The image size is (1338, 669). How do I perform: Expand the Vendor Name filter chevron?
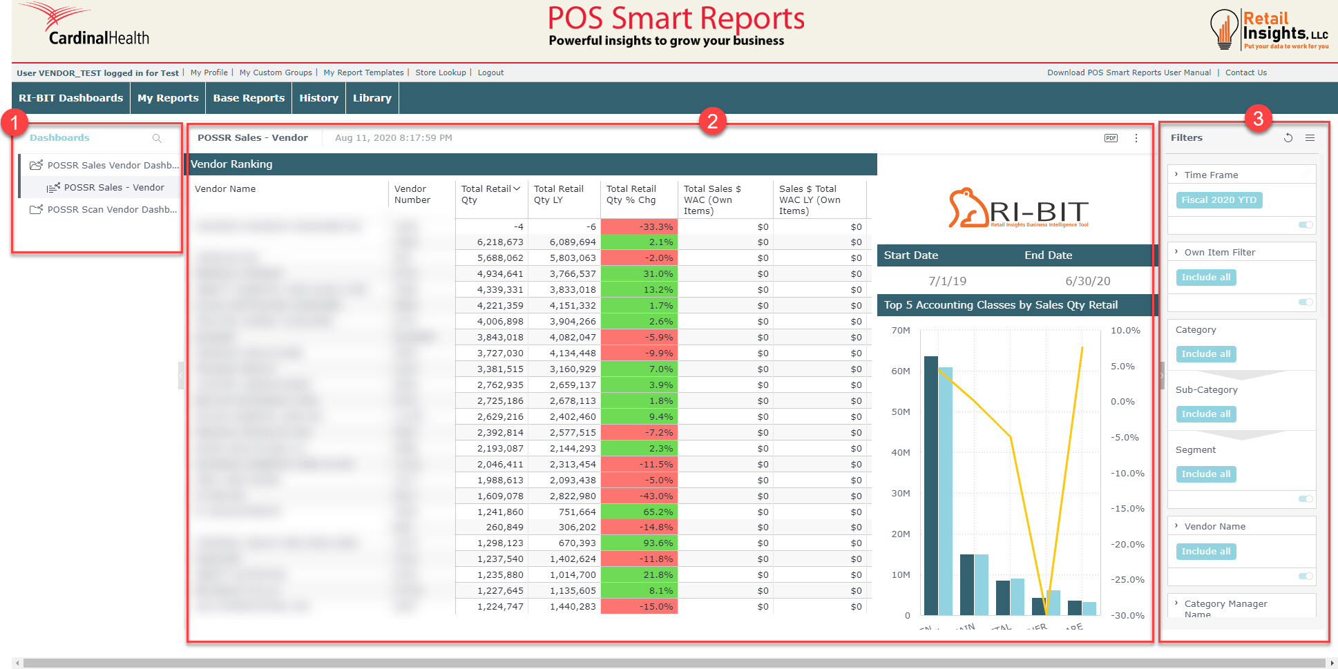click(x=1176, y=526)
